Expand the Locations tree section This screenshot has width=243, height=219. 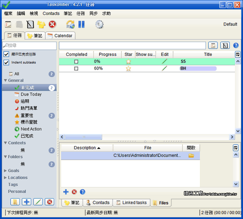[5, 178]
